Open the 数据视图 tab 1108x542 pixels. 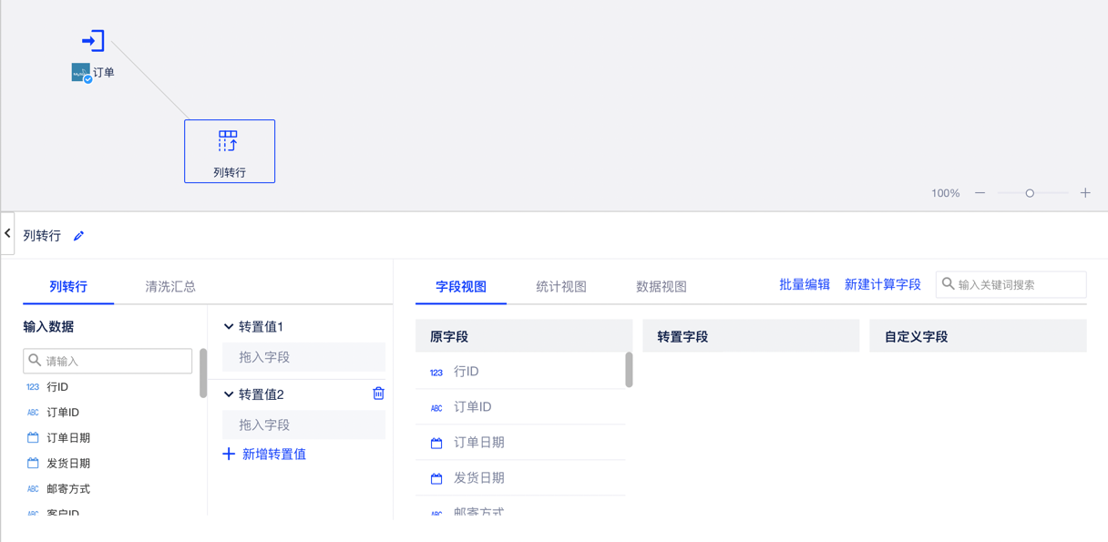pos(661,287)
